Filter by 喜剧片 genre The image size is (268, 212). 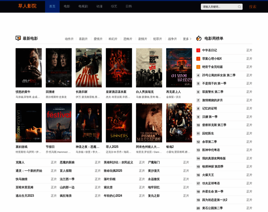(x=83, y=39)
